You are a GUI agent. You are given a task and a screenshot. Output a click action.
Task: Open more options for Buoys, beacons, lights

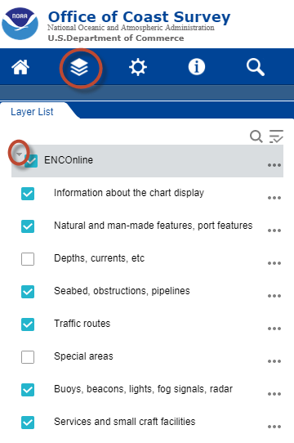(x=274, y=394)
